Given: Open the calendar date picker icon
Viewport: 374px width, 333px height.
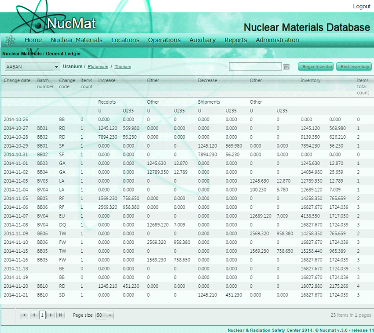Looking at the screenshot, I should point(286,67).
